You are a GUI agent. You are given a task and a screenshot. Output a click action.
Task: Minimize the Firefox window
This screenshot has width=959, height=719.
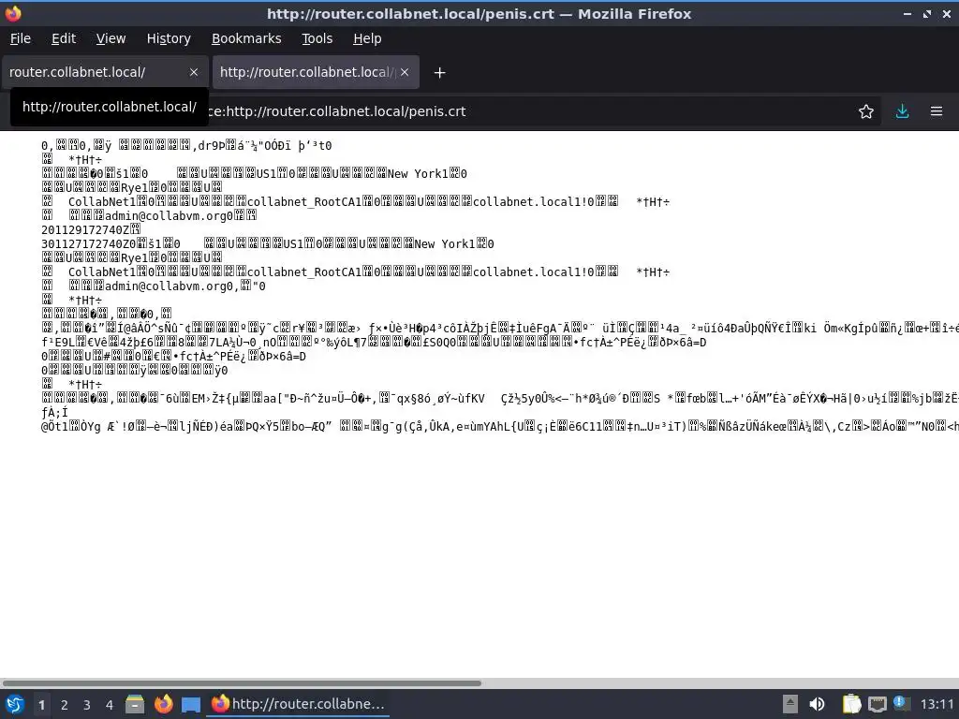[x=907, y=13]
